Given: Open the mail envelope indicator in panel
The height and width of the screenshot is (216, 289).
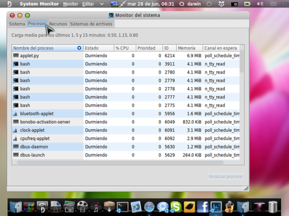Looking at the screenshot, I should pos(274,4).
